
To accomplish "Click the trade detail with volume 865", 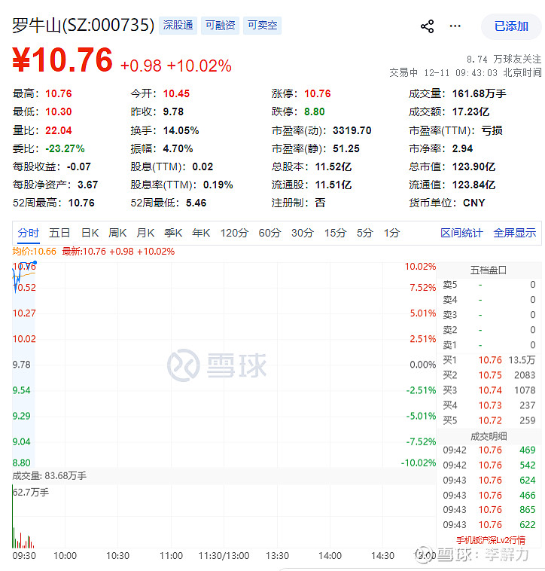I will [489, 510].
